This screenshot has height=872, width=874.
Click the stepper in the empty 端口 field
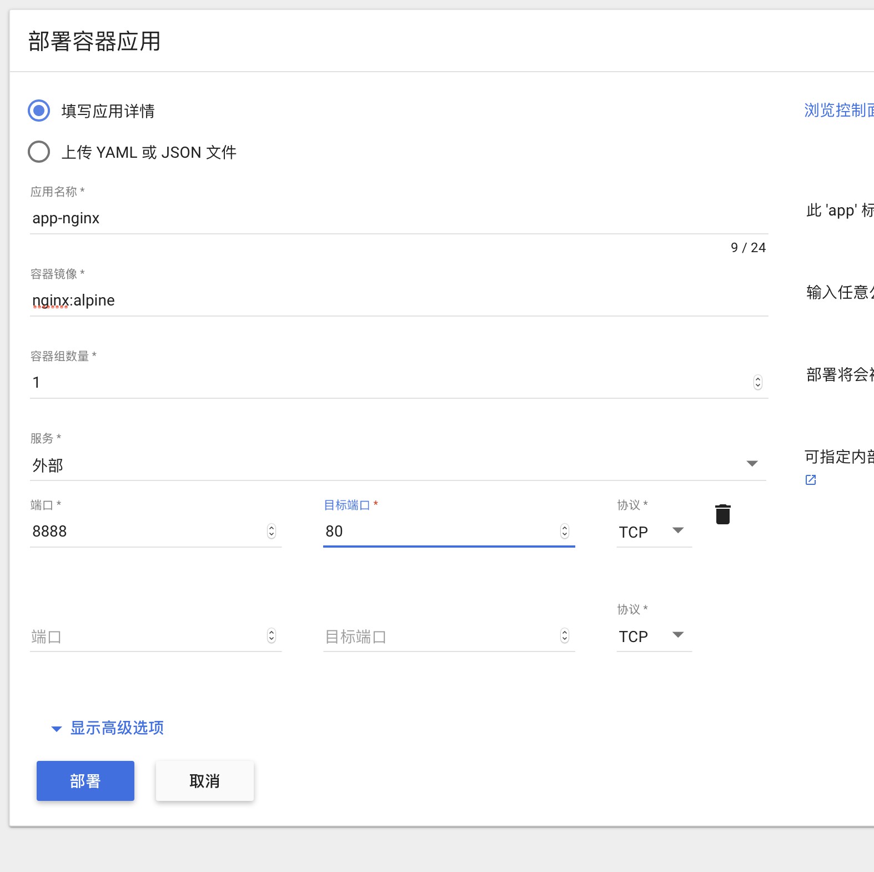272,635
